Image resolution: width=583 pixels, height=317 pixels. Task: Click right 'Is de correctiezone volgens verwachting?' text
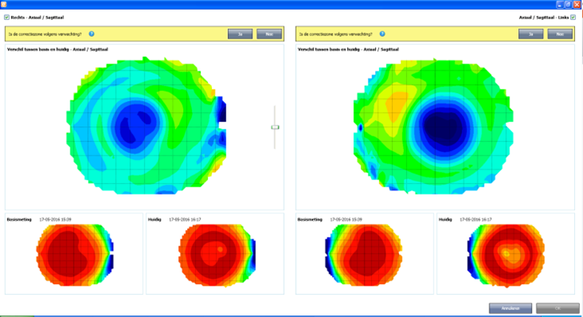(x=336, y=34)
